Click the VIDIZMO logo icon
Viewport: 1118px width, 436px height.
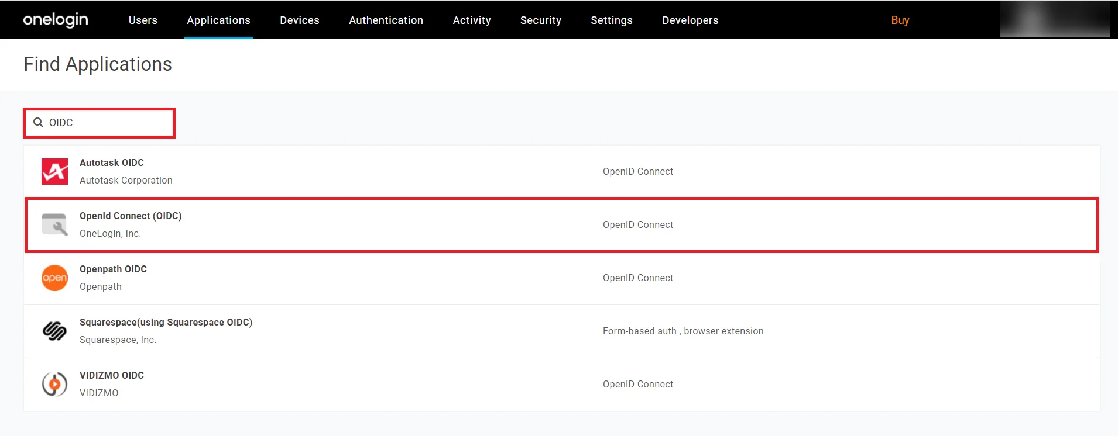tap(54, 384)
